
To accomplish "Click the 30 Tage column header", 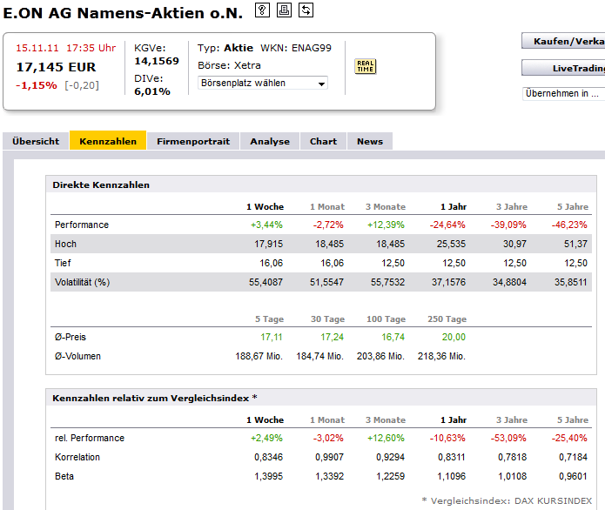I will pyautogui.click(x=327, y=319).
